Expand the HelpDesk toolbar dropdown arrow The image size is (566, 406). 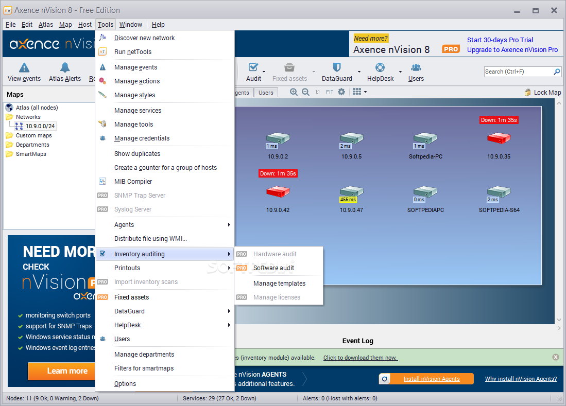point(400,72)
